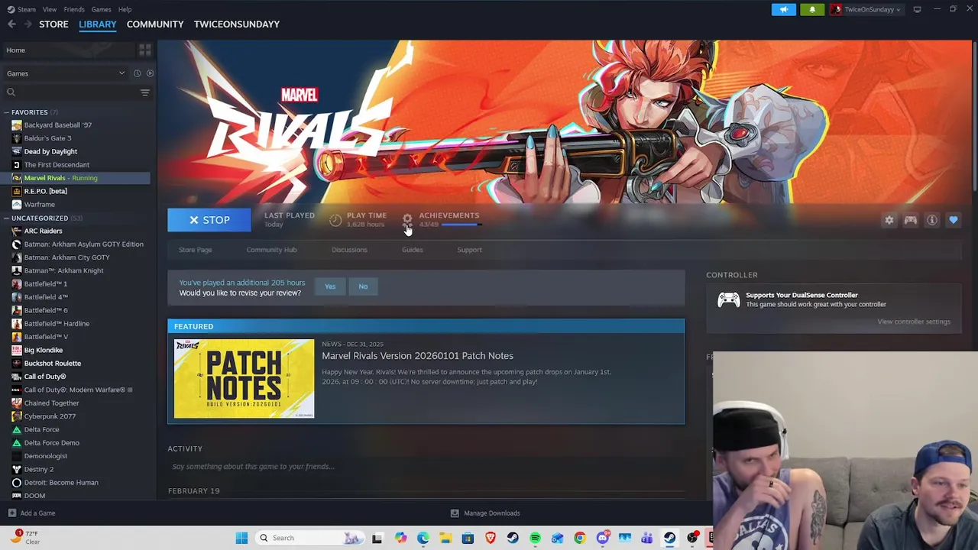Toggle the ready-to-play games filter
Image resolution: width=978 pixels, height=550 pixels.
[150, 73]
